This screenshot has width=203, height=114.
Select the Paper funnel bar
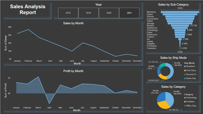pyautogui.click(x=180, y=32)
